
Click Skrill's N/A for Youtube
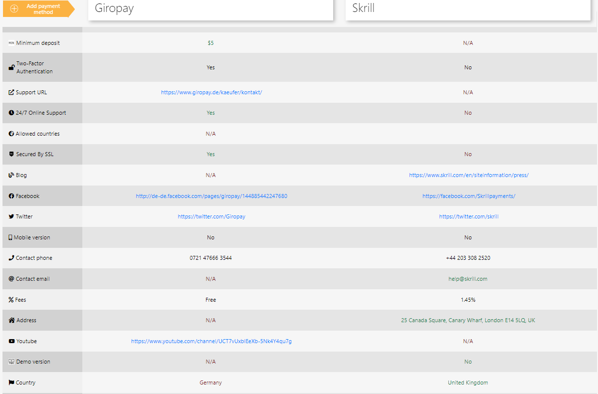(x=468, y=341)
